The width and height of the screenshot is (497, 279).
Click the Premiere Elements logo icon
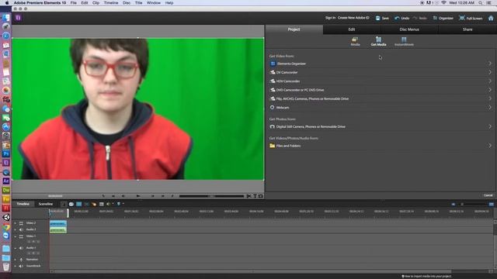click(18, 18)
